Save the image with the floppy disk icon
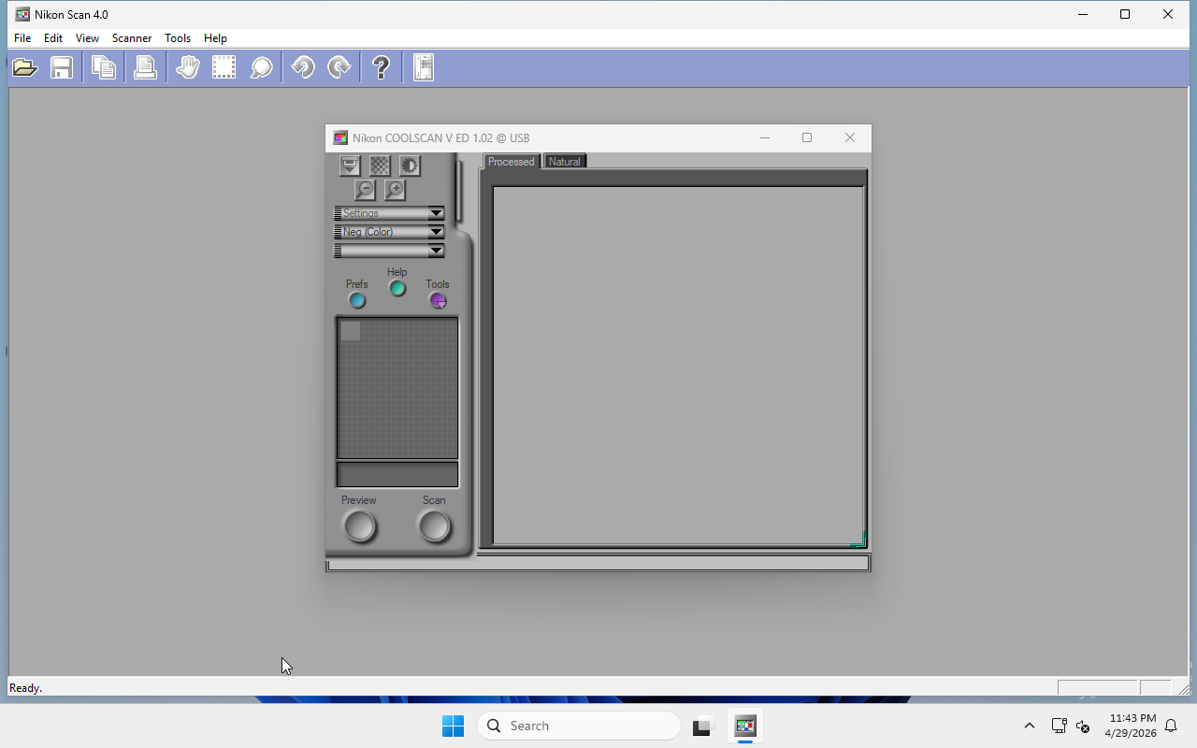 click(x=62, y=67)
